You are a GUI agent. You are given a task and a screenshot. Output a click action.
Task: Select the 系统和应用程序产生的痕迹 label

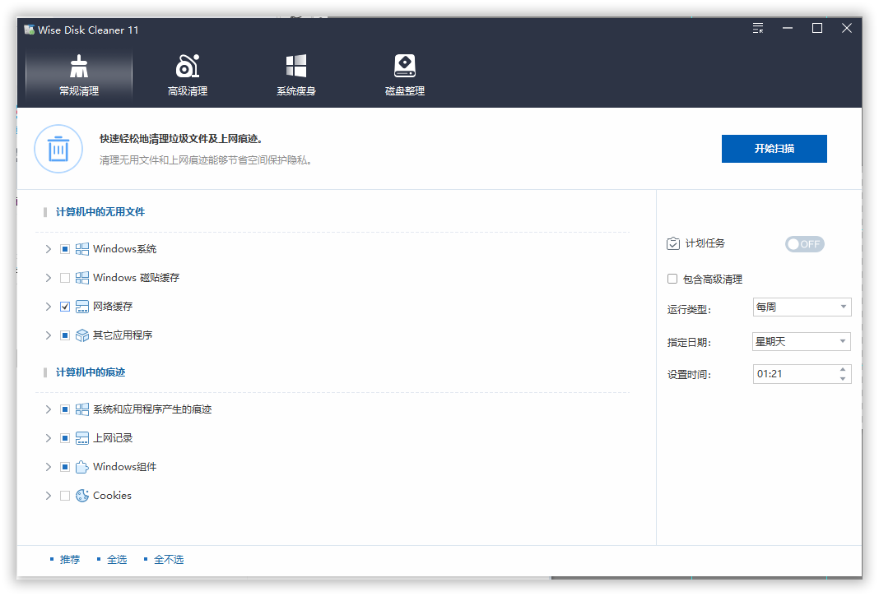[152, 409]
